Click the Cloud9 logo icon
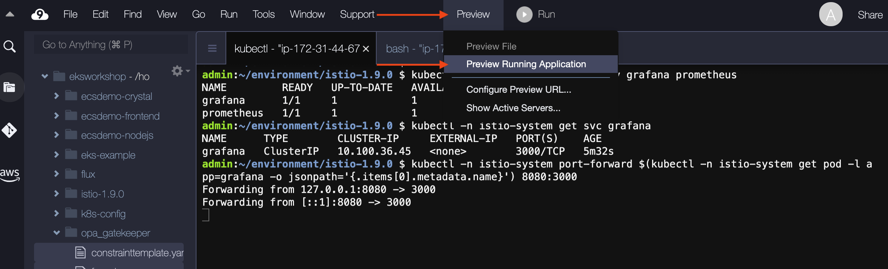Viewport: 888px width, 269px height. (x=40, y=15)
